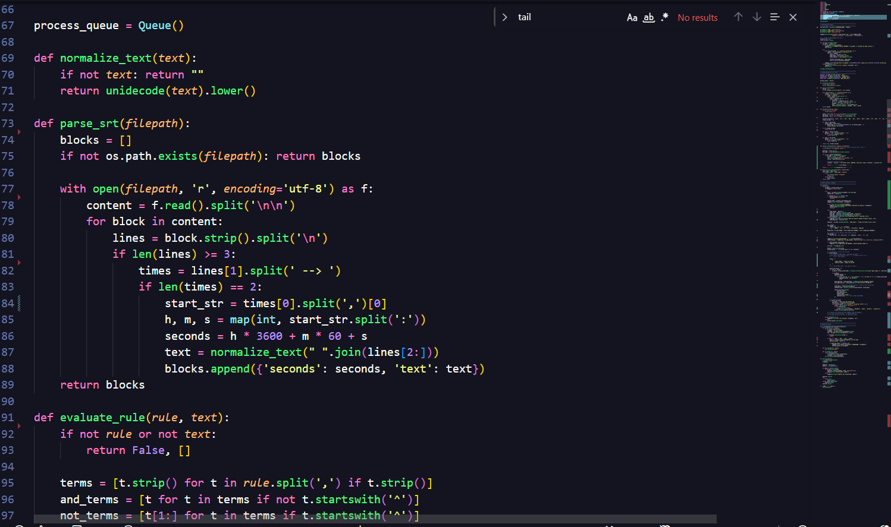891x527 pixels.
Task: Click 'for block in content:' loop line
Action: click(x=155, y=222)
